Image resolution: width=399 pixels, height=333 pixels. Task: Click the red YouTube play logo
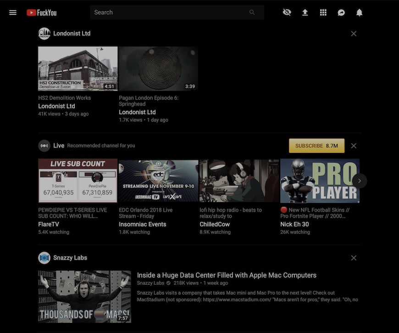click(31, 12)
